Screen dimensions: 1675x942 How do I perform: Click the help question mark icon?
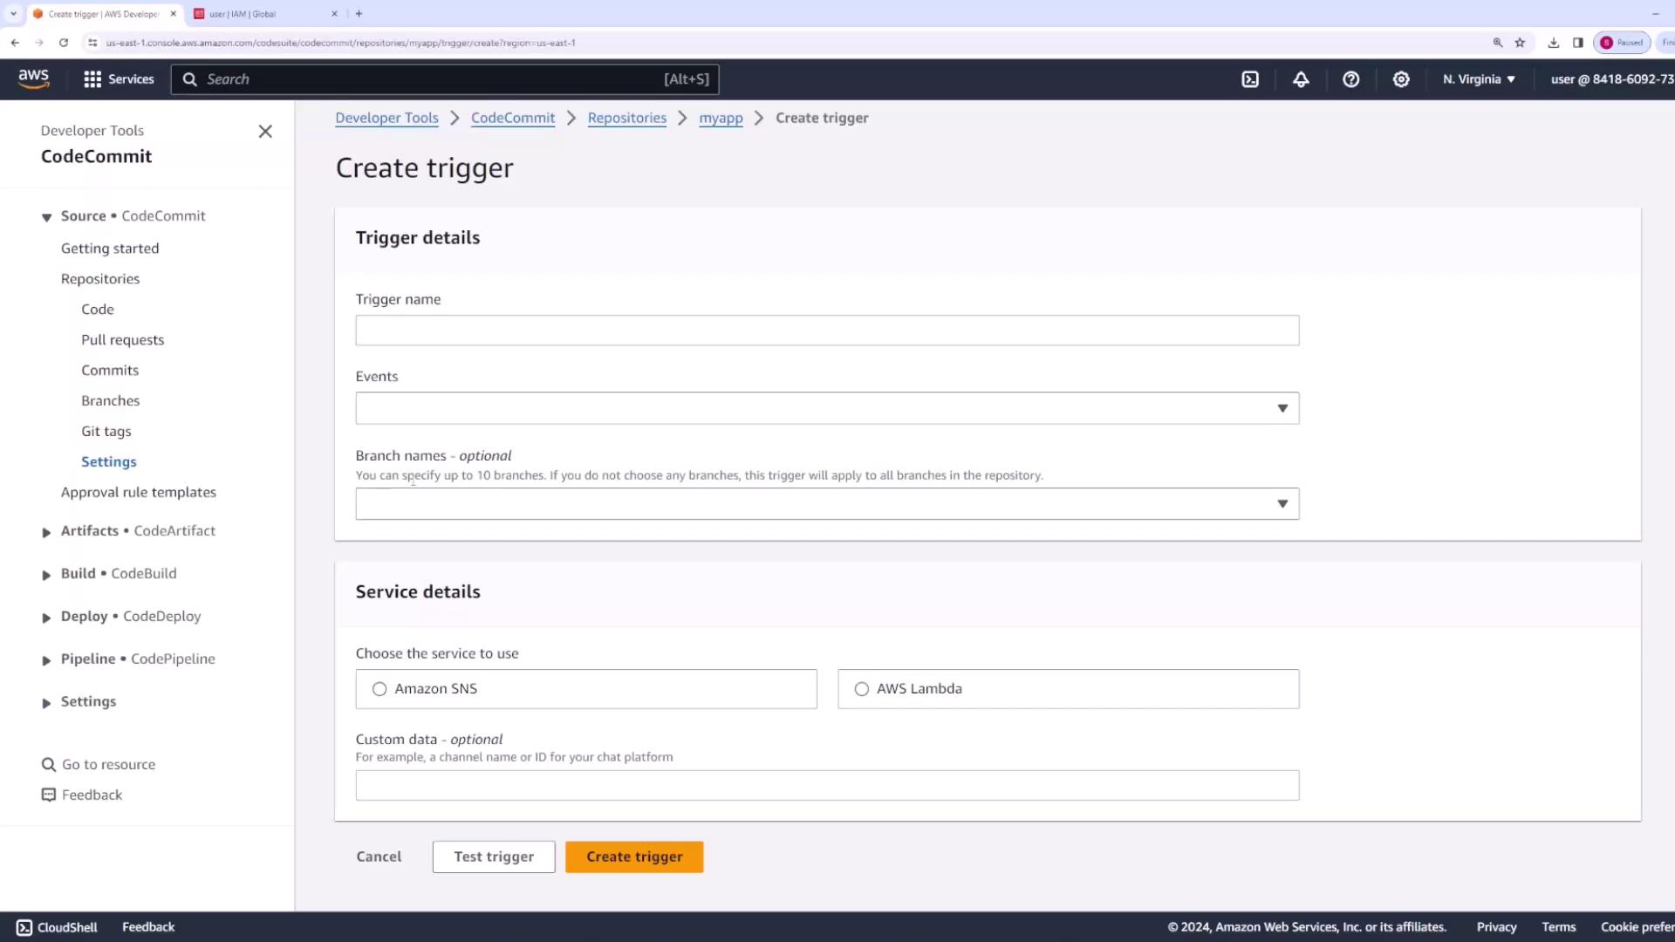click(x=1350, y=79)
